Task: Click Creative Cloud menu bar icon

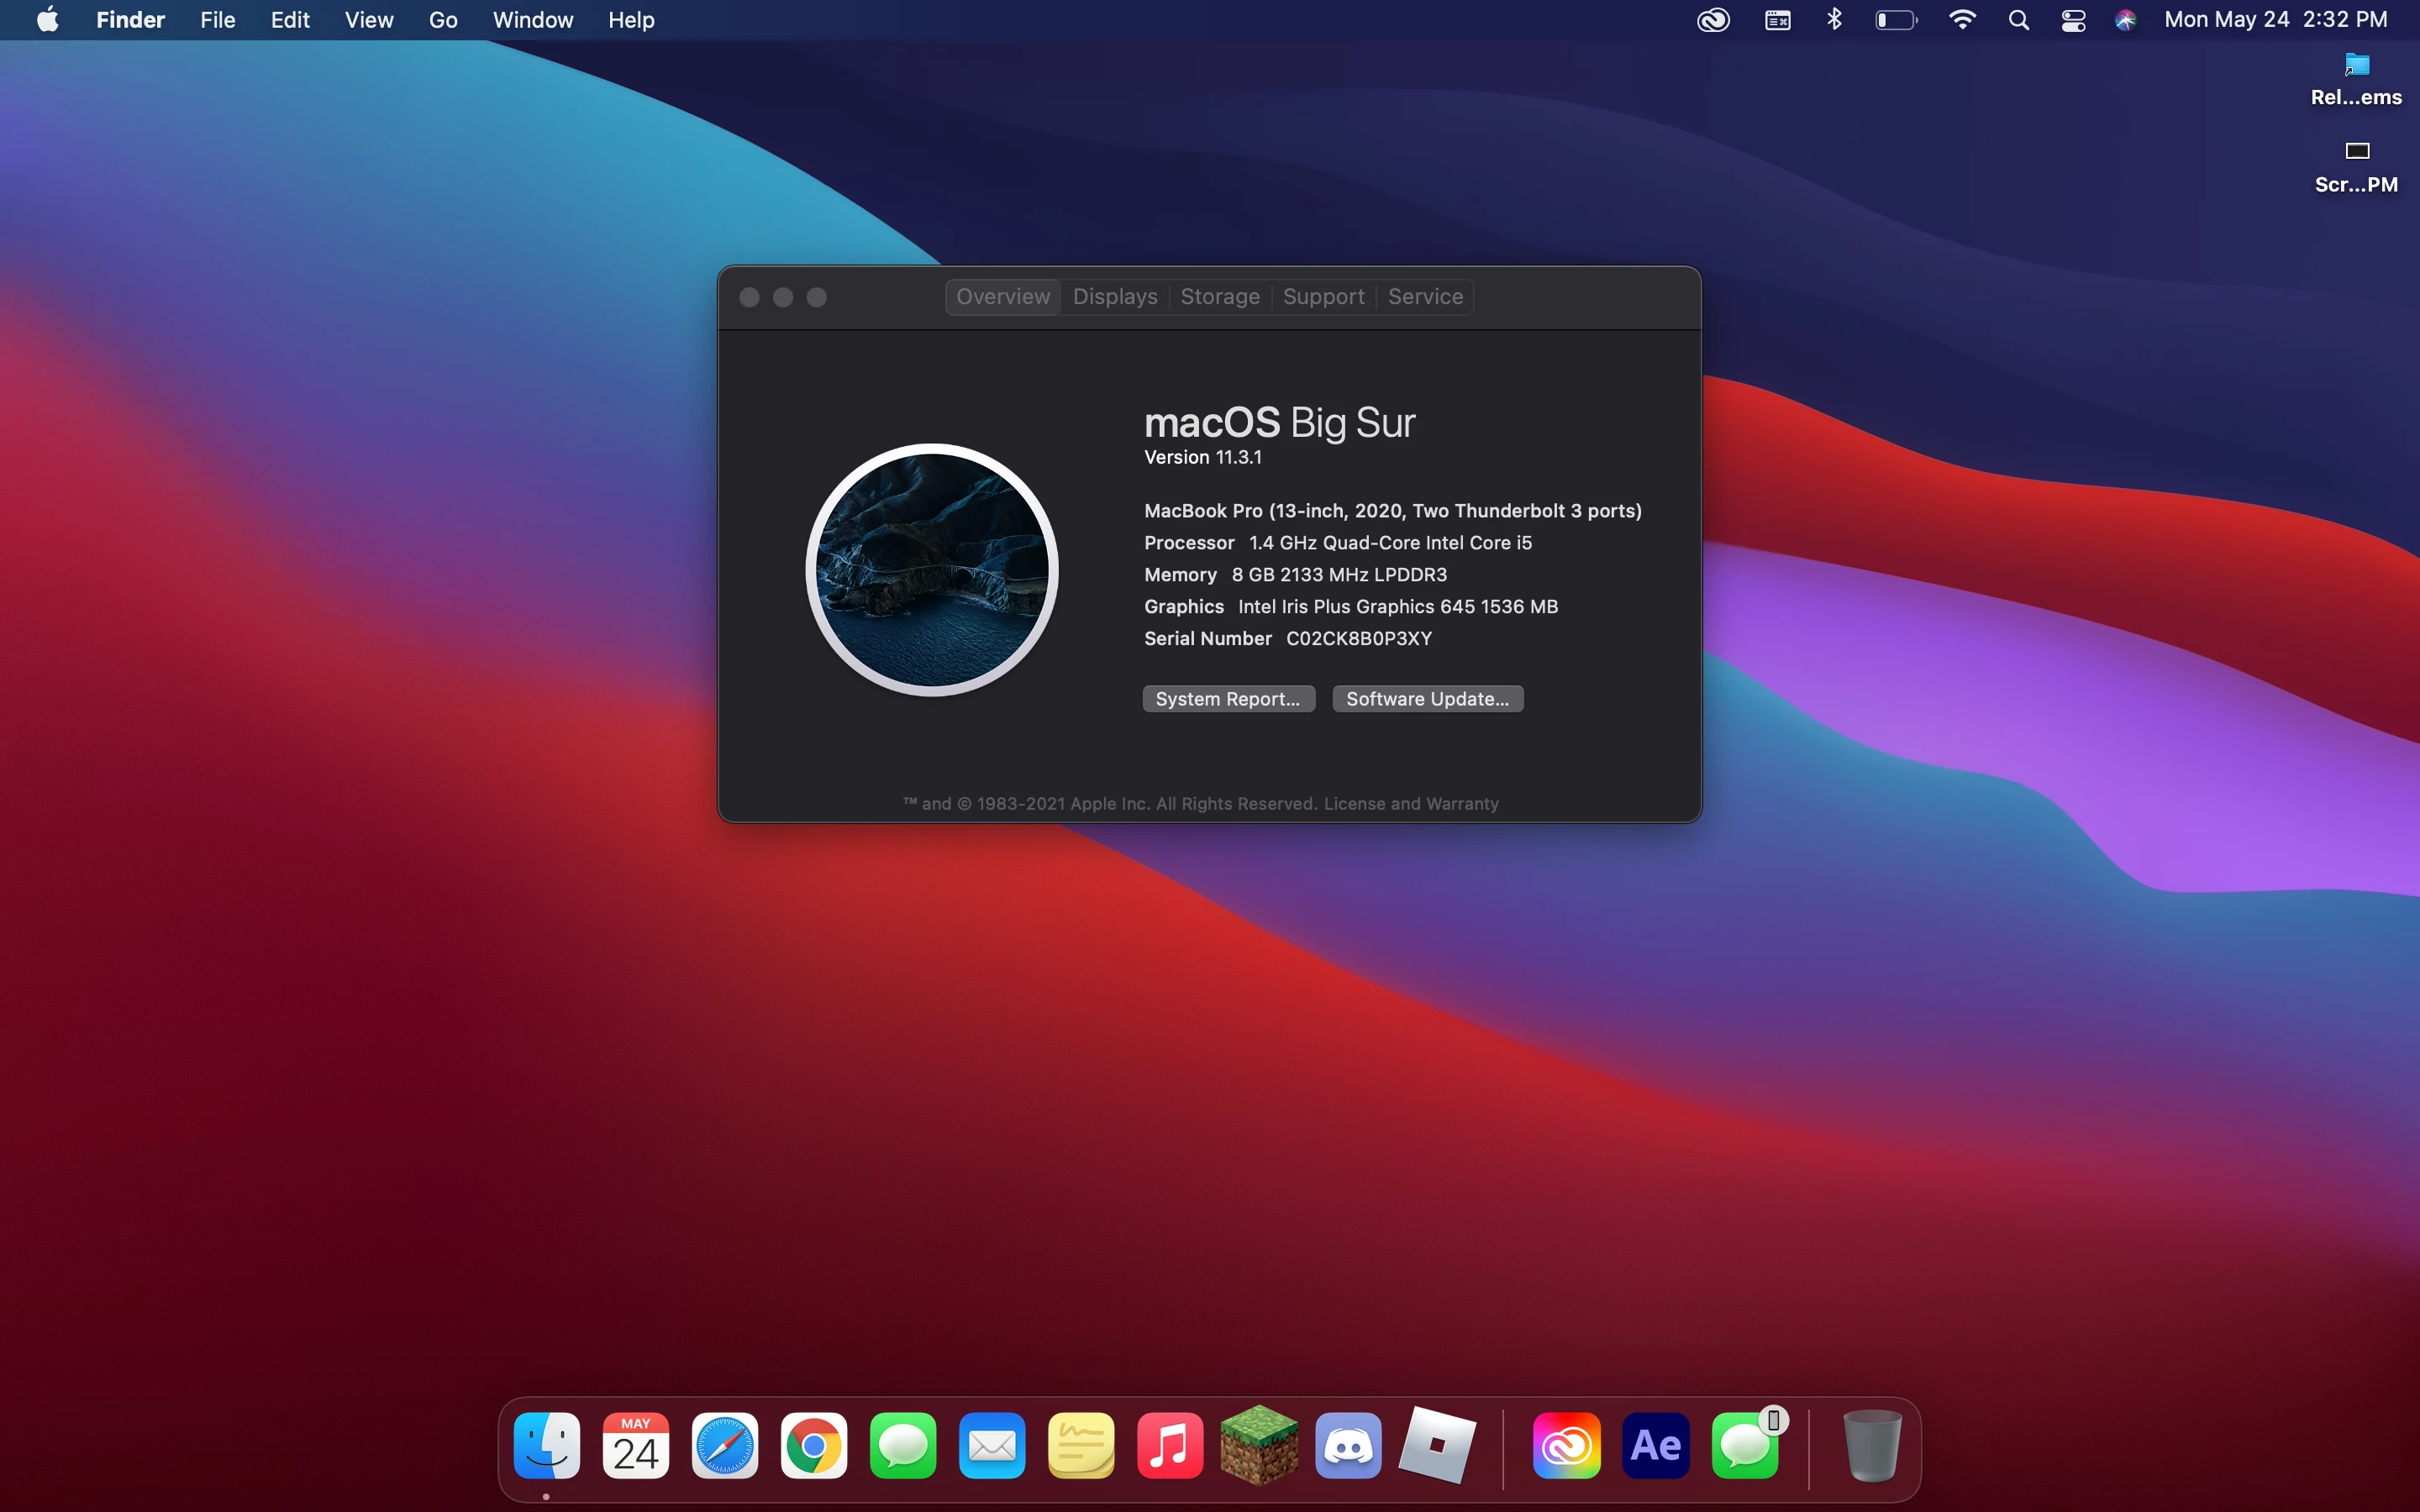Action: coord(1713,20)
